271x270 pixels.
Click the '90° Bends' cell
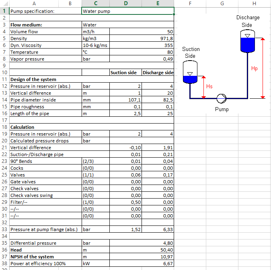[45, 161]
